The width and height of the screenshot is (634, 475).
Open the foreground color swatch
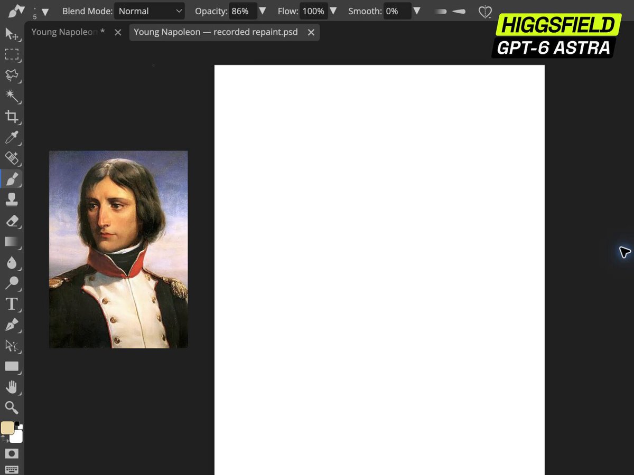click(x=7, y=427)
